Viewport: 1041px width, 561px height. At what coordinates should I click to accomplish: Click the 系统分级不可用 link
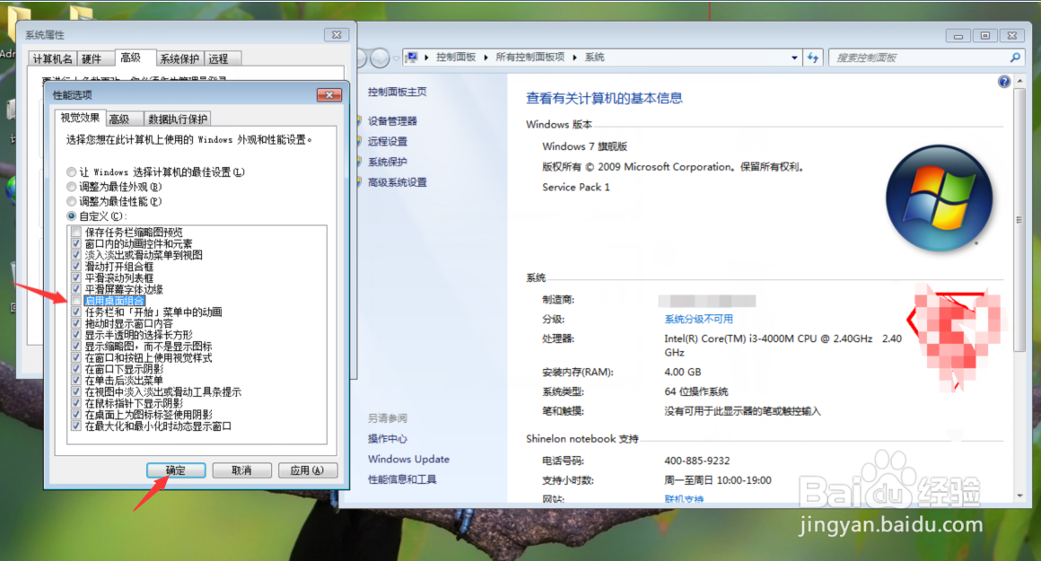pos(698,319)
